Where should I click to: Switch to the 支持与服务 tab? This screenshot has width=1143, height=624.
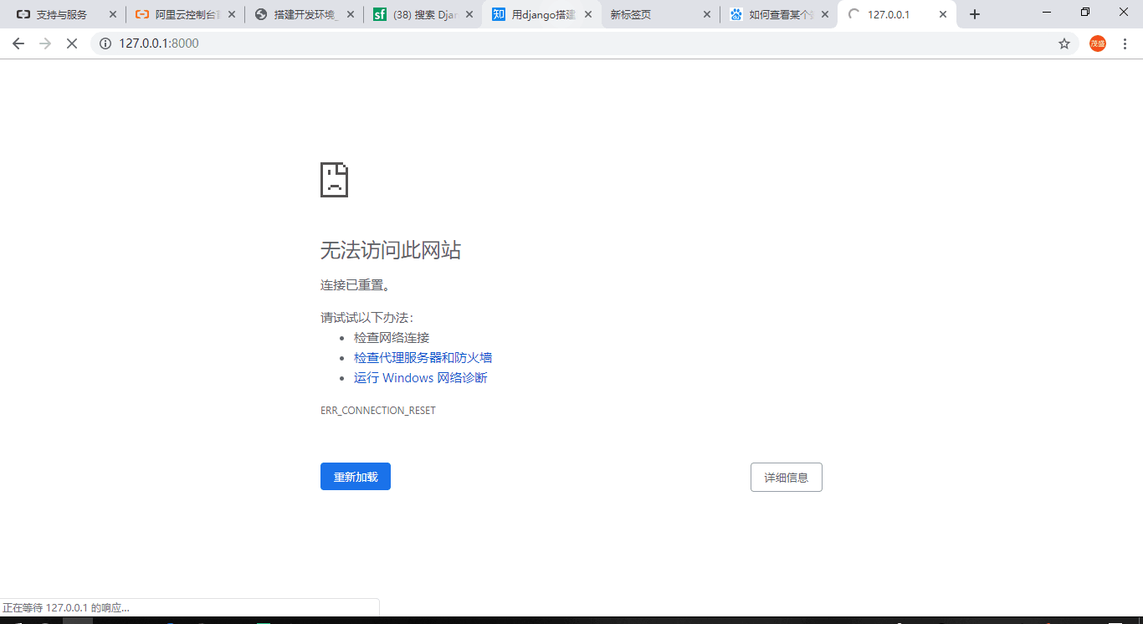click(59, 13)
